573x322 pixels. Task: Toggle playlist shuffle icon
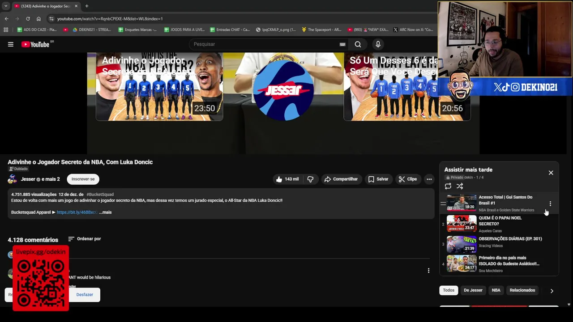tap(460, 186)
